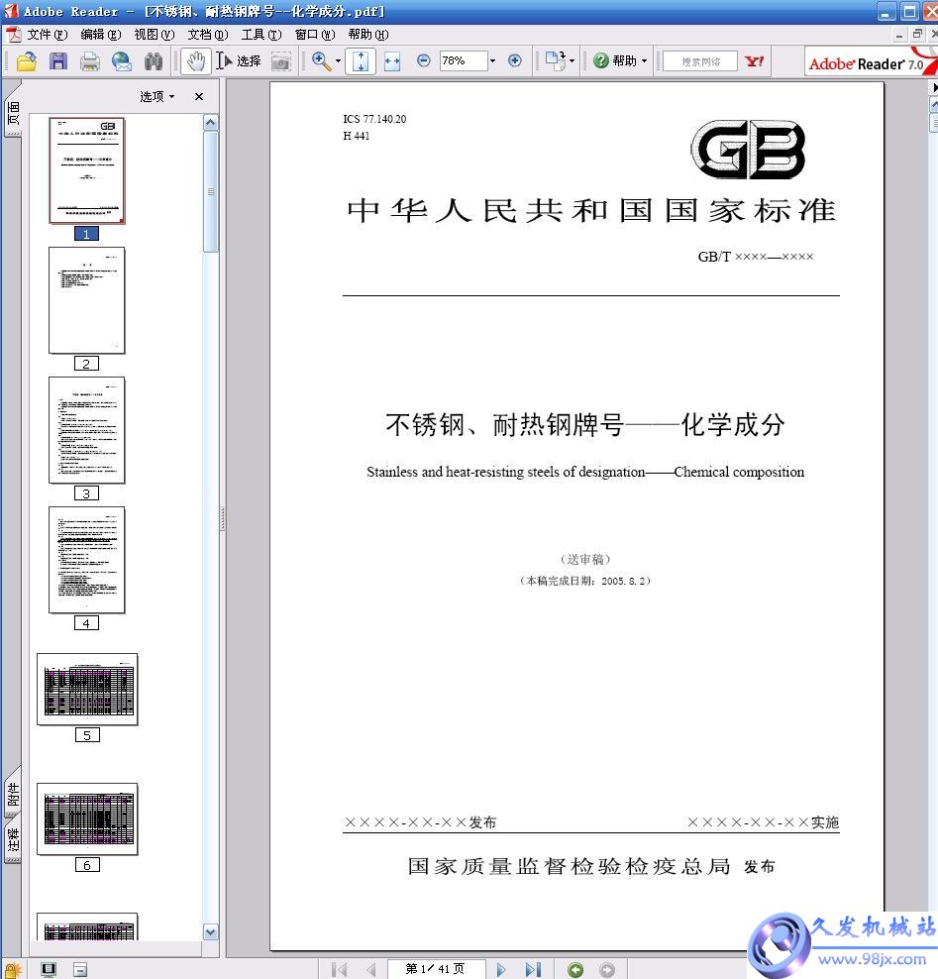Open the 工具(T) menu
938x979 pixels.
tap(261, 35)
